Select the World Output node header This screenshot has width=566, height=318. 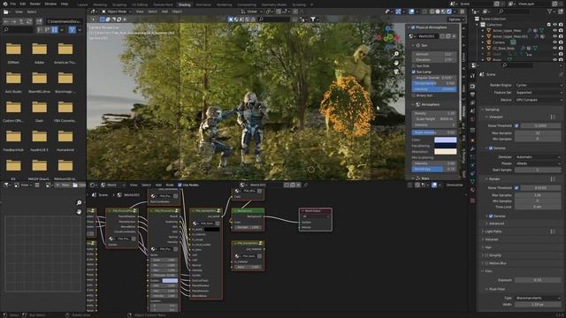(316, 211)
